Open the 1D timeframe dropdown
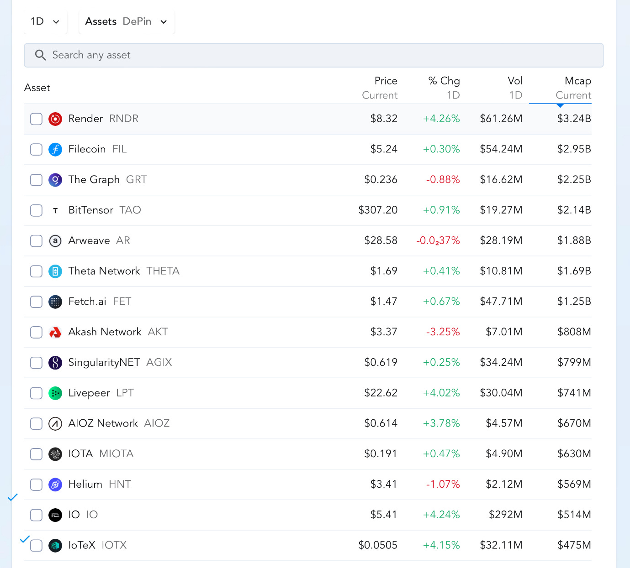 pyautogui.click(x=45, y=21)
